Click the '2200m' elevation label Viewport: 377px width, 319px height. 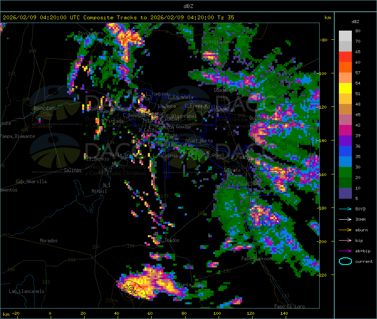pyautogui.click(x=111, y=301)
